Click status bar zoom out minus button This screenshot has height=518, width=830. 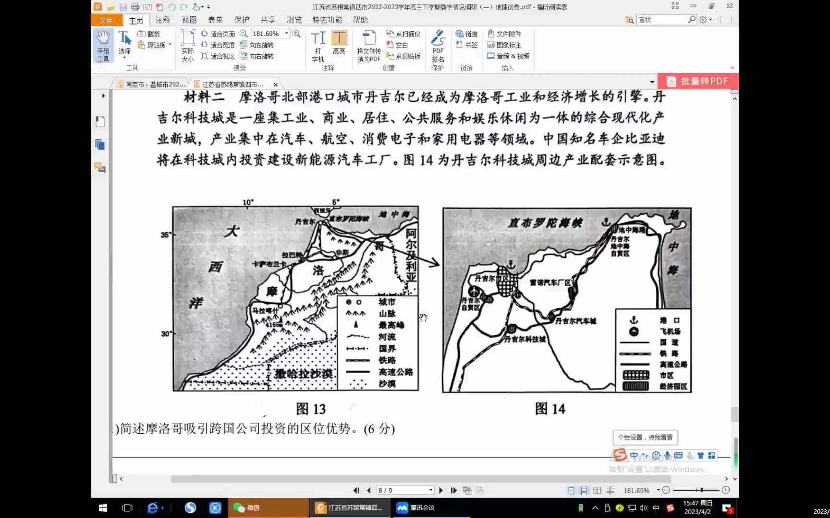666,490
